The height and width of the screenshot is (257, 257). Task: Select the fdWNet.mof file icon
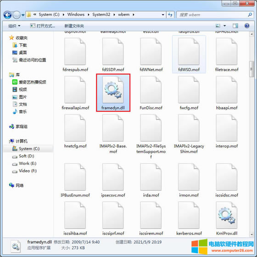point(151,51)
